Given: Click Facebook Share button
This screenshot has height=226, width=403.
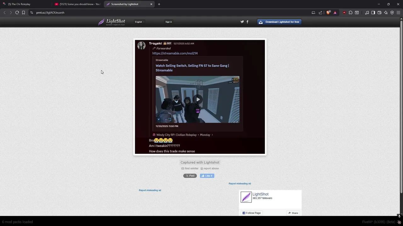Looking at the screenshot, I should coord(293,213).
